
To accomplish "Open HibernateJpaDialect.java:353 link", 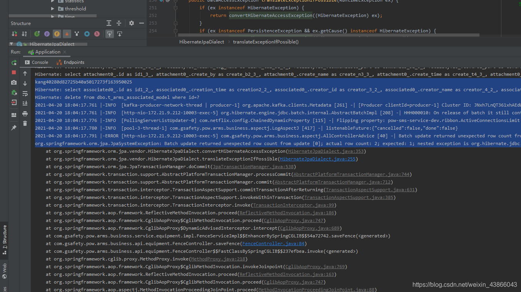I will click(x=326, y=151).
